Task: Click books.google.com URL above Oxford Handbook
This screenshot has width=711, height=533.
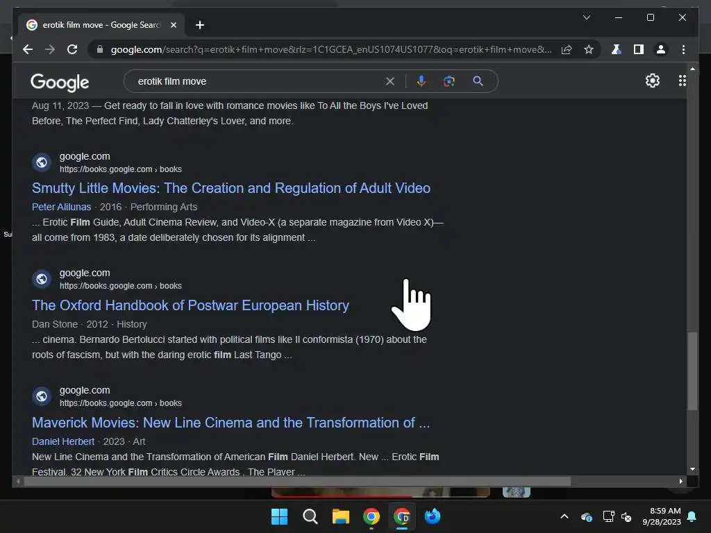Action: coord(121,286)
